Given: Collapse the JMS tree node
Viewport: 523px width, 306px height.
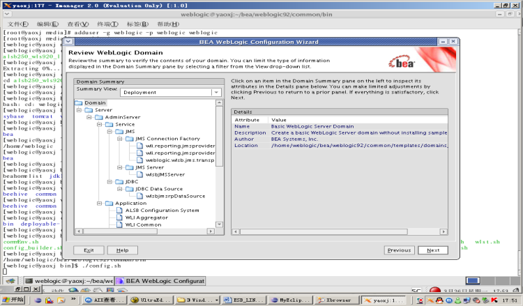Looking at the screenshot, I should (x=109, y=131).
